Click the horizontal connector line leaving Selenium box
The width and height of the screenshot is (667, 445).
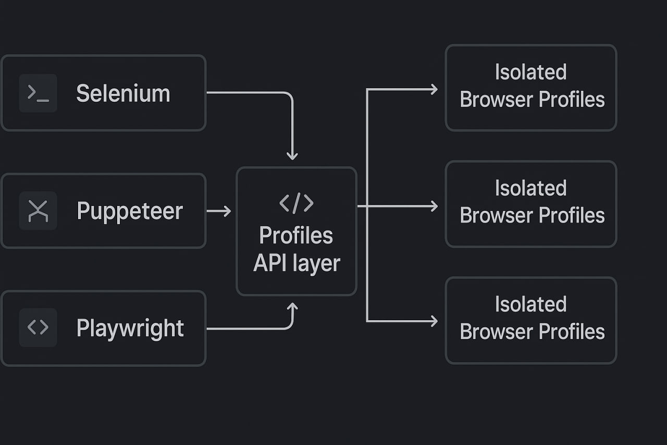click(245, 93)
